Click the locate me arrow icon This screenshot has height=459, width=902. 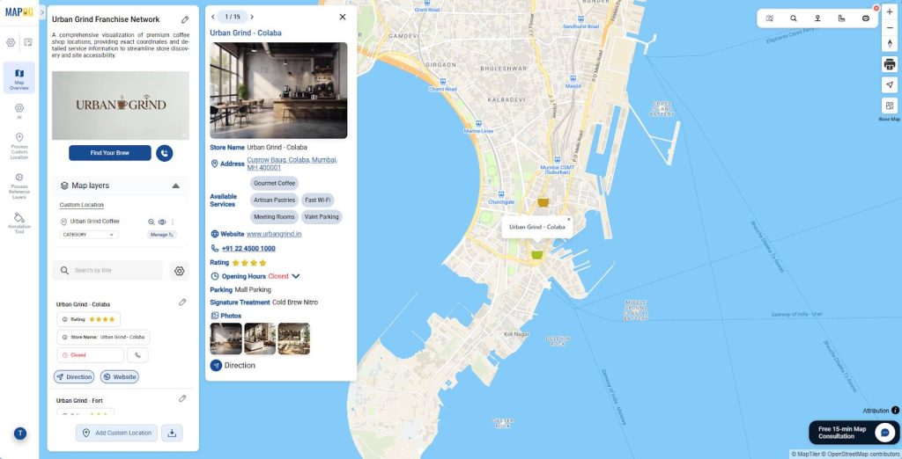point(890,84)
